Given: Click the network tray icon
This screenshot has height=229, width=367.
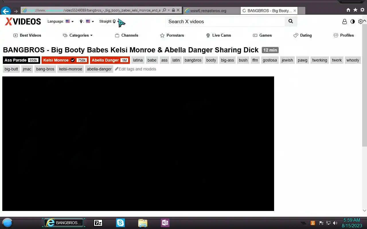Looking at the screenshot, I should click(328, 223).
